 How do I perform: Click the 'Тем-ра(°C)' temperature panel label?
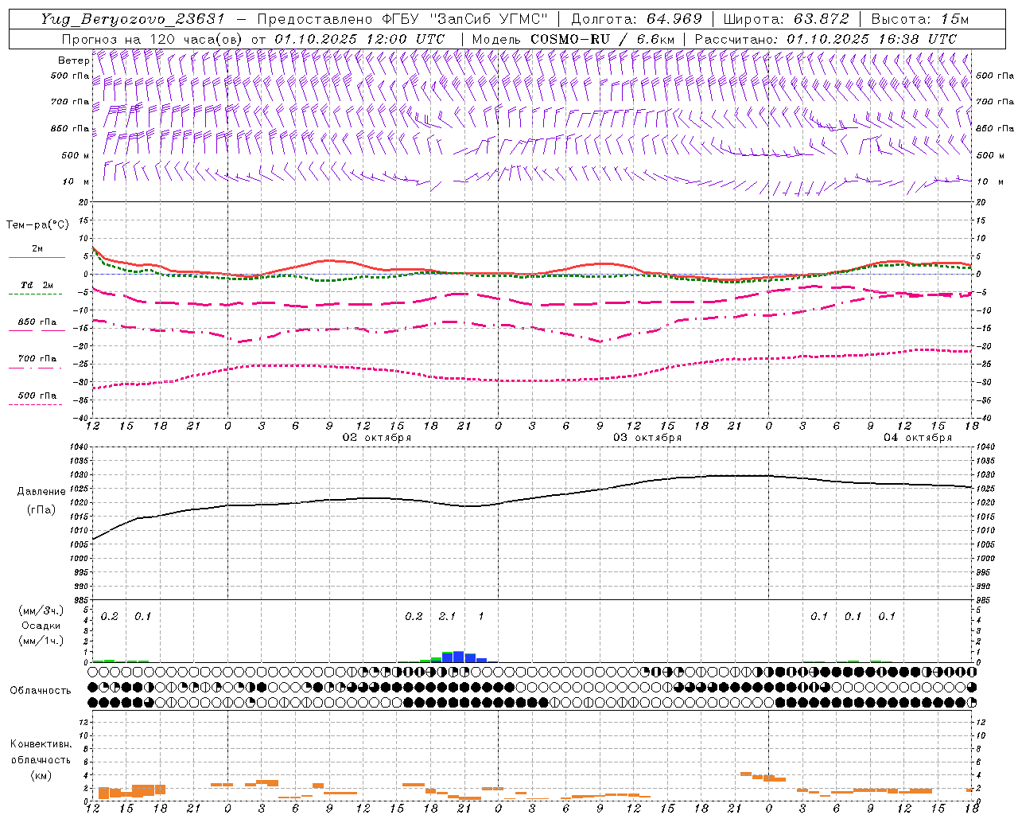[37, 225]
